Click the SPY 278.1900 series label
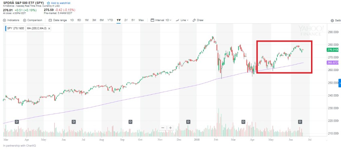 tap(16, 28)
